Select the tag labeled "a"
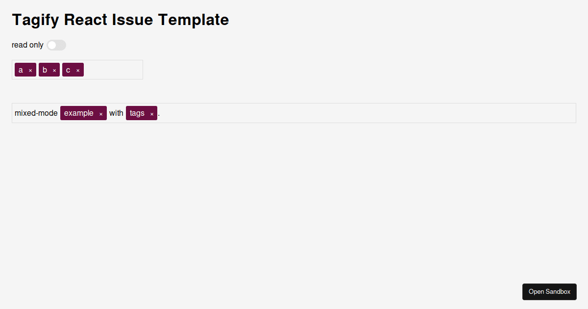 coord(22,70)
